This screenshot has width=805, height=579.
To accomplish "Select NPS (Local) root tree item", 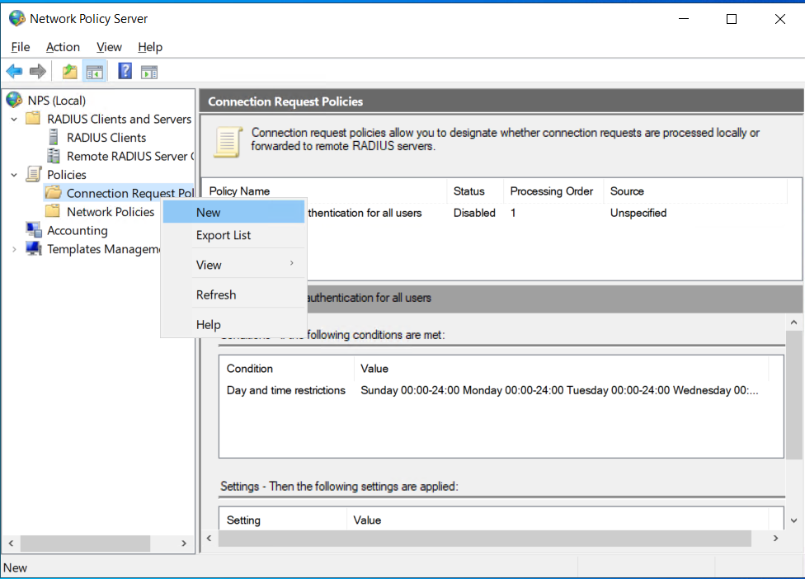I will click(56, 100).
